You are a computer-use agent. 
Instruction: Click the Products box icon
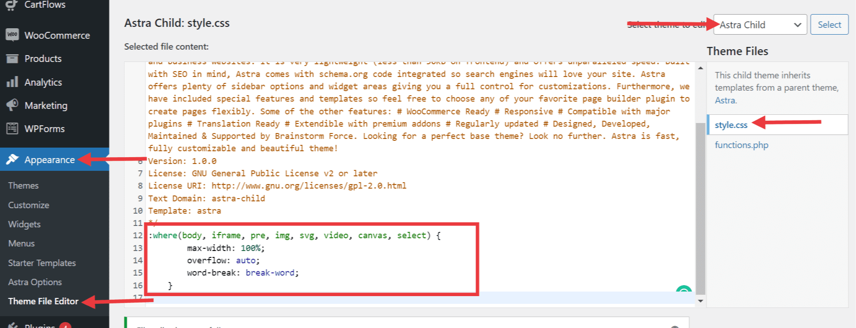(x=12, y=59)
